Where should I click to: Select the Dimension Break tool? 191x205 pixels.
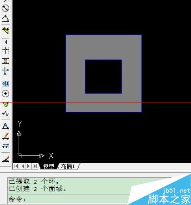coord(5,71)
